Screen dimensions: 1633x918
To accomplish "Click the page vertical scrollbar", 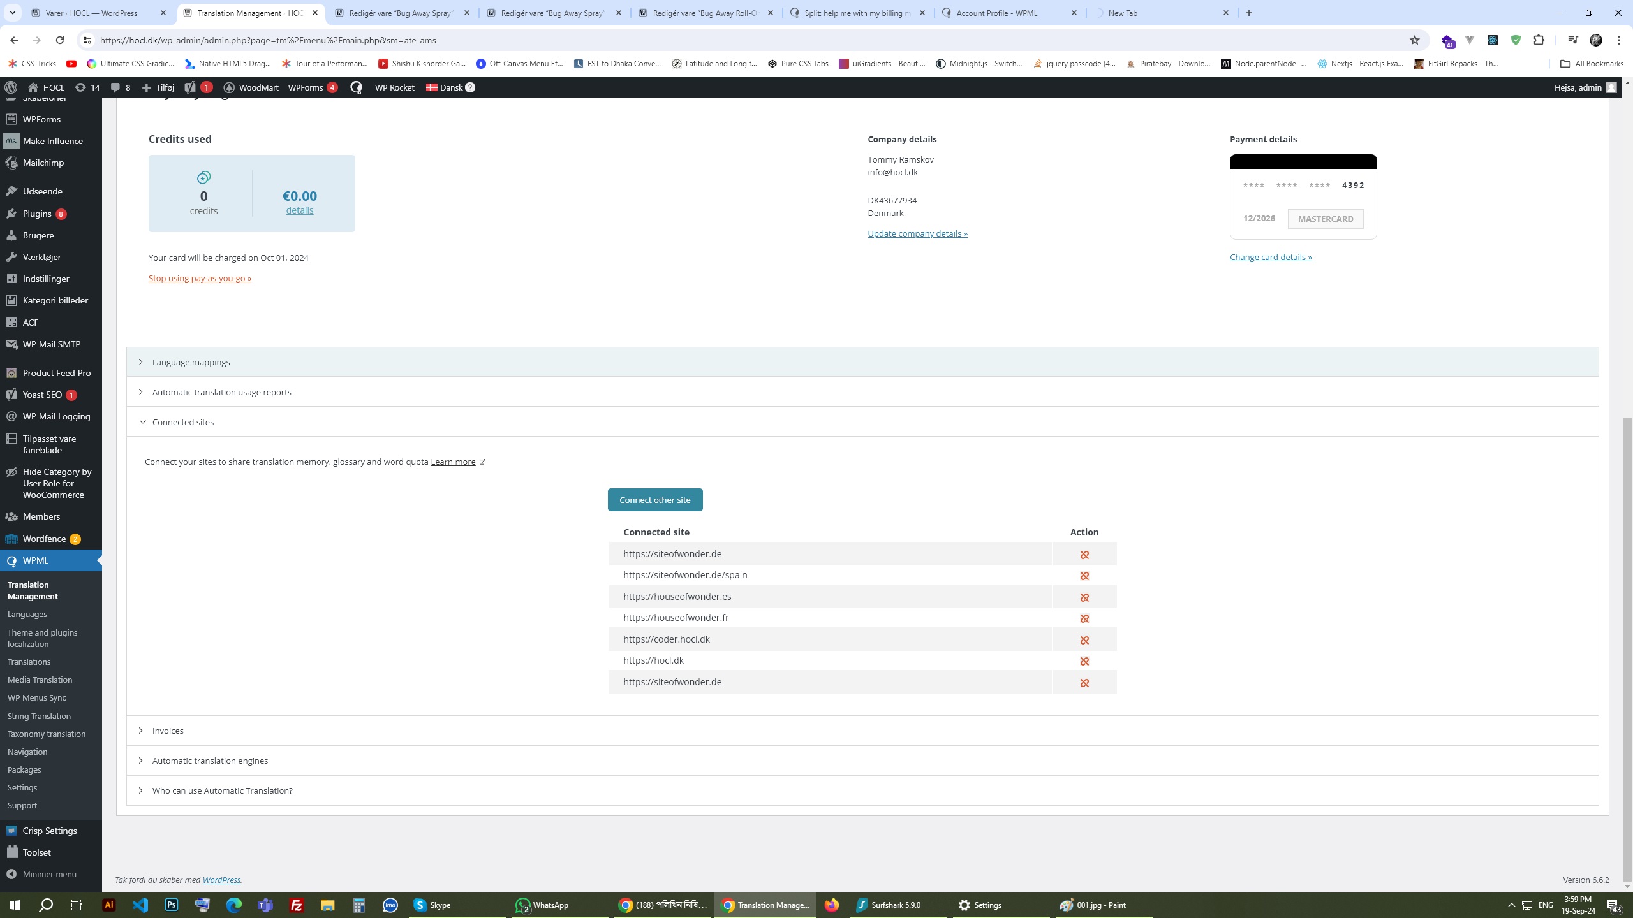I will [1627, 650].
